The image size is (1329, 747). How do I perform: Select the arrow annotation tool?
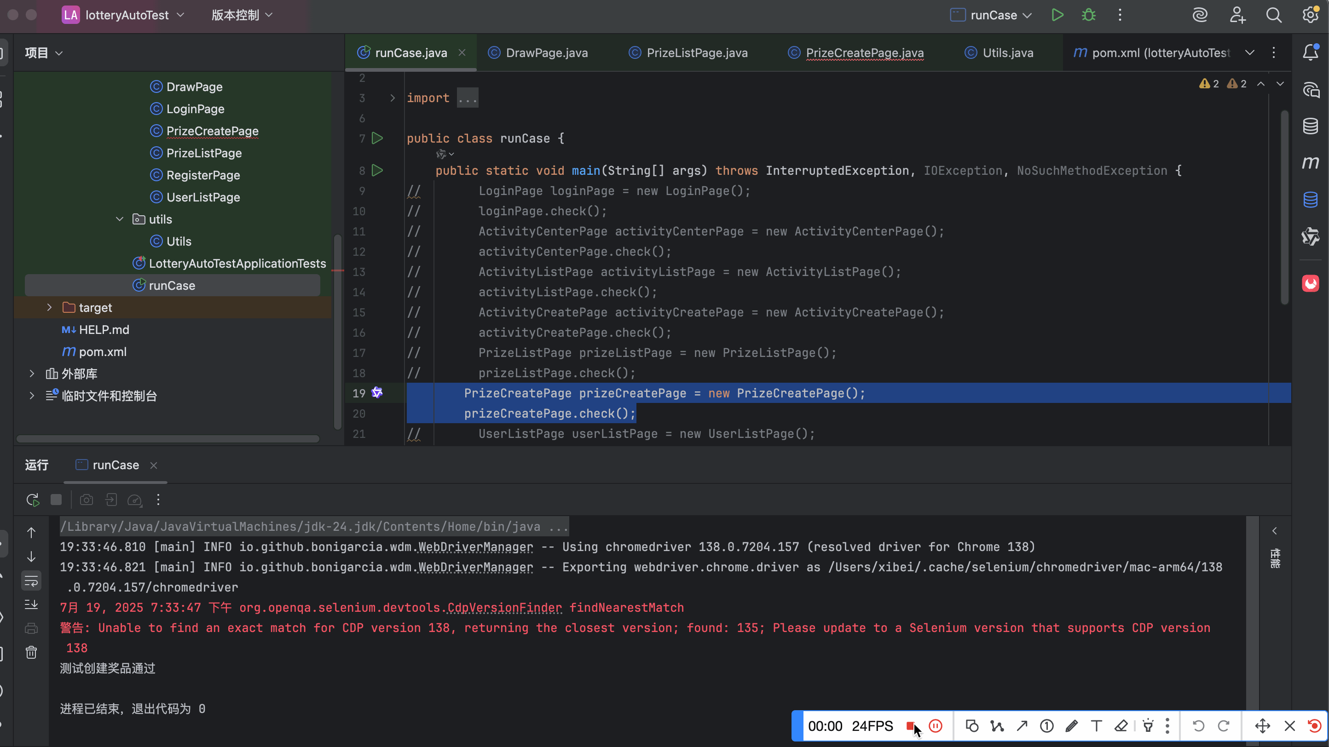point(1022,726)
